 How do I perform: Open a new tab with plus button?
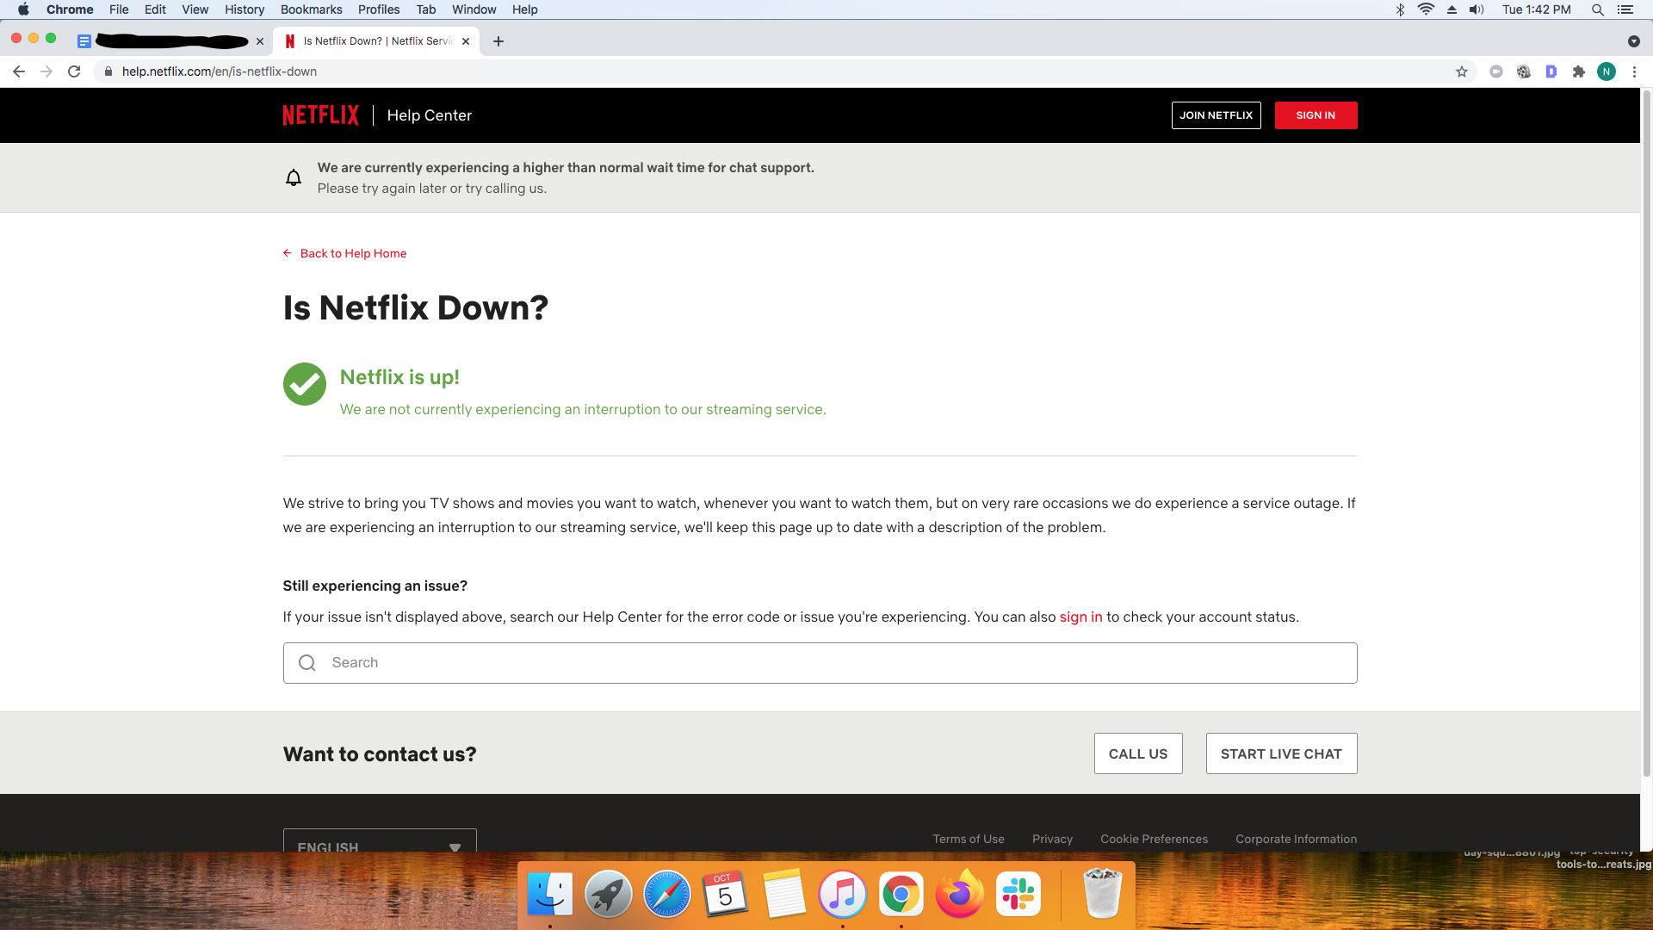click(498, 41)
